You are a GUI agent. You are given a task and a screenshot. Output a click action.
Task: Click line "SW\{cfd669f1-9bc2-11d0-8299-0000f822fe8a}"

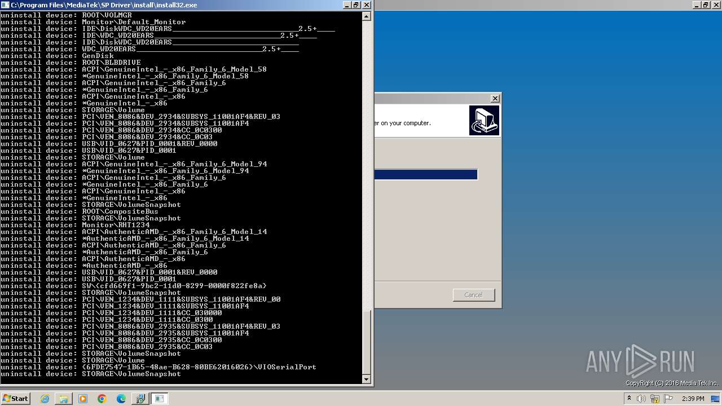[174, 286]
